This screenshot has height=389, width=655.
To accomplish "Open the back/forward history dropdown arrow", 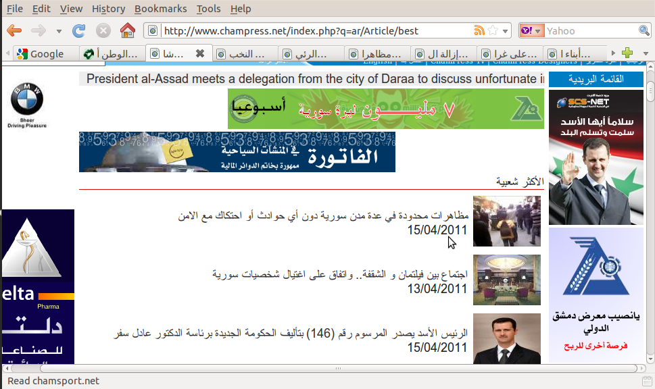I will coord(59,31).
